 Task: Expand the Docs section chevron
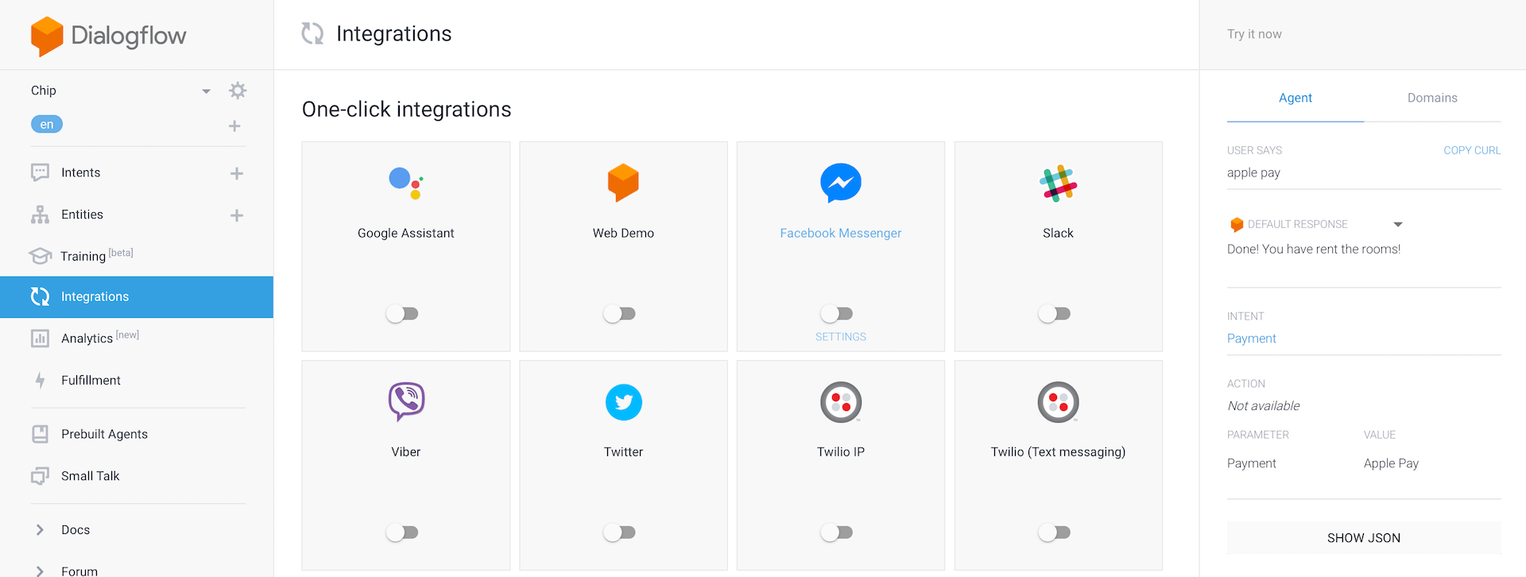tap(40, 530)
